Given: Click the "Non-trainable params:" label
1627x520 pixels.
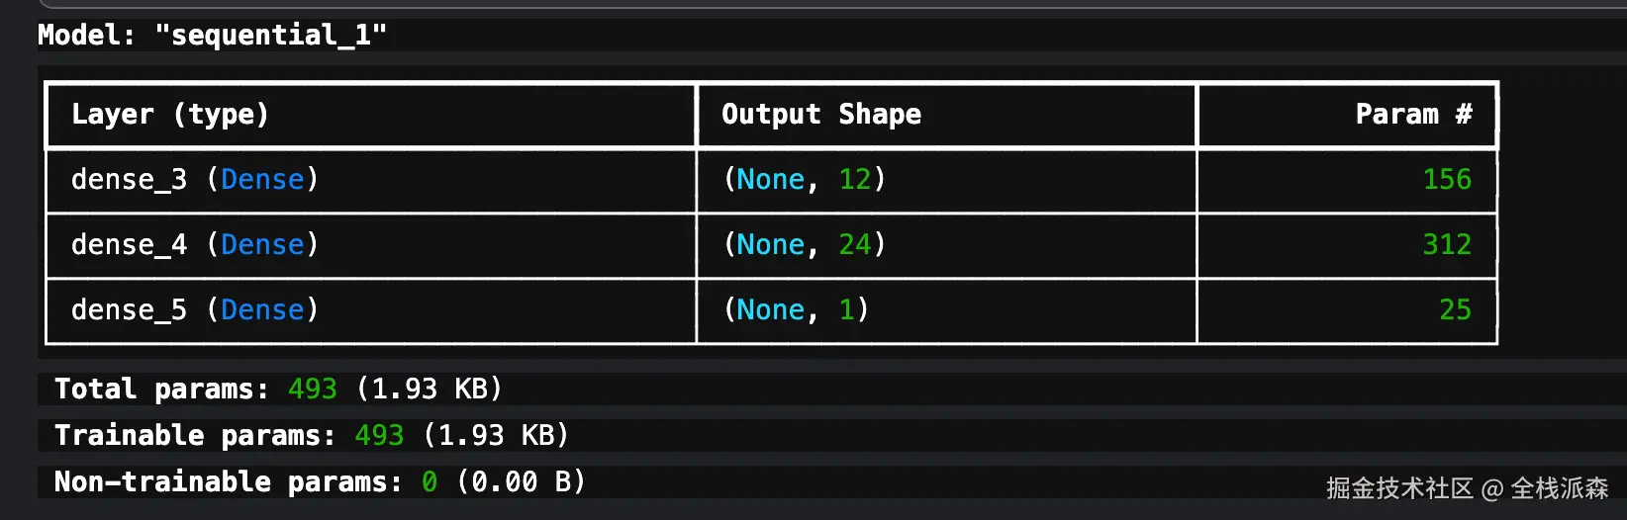Looking at the screenshot, I should pos(229,482).
